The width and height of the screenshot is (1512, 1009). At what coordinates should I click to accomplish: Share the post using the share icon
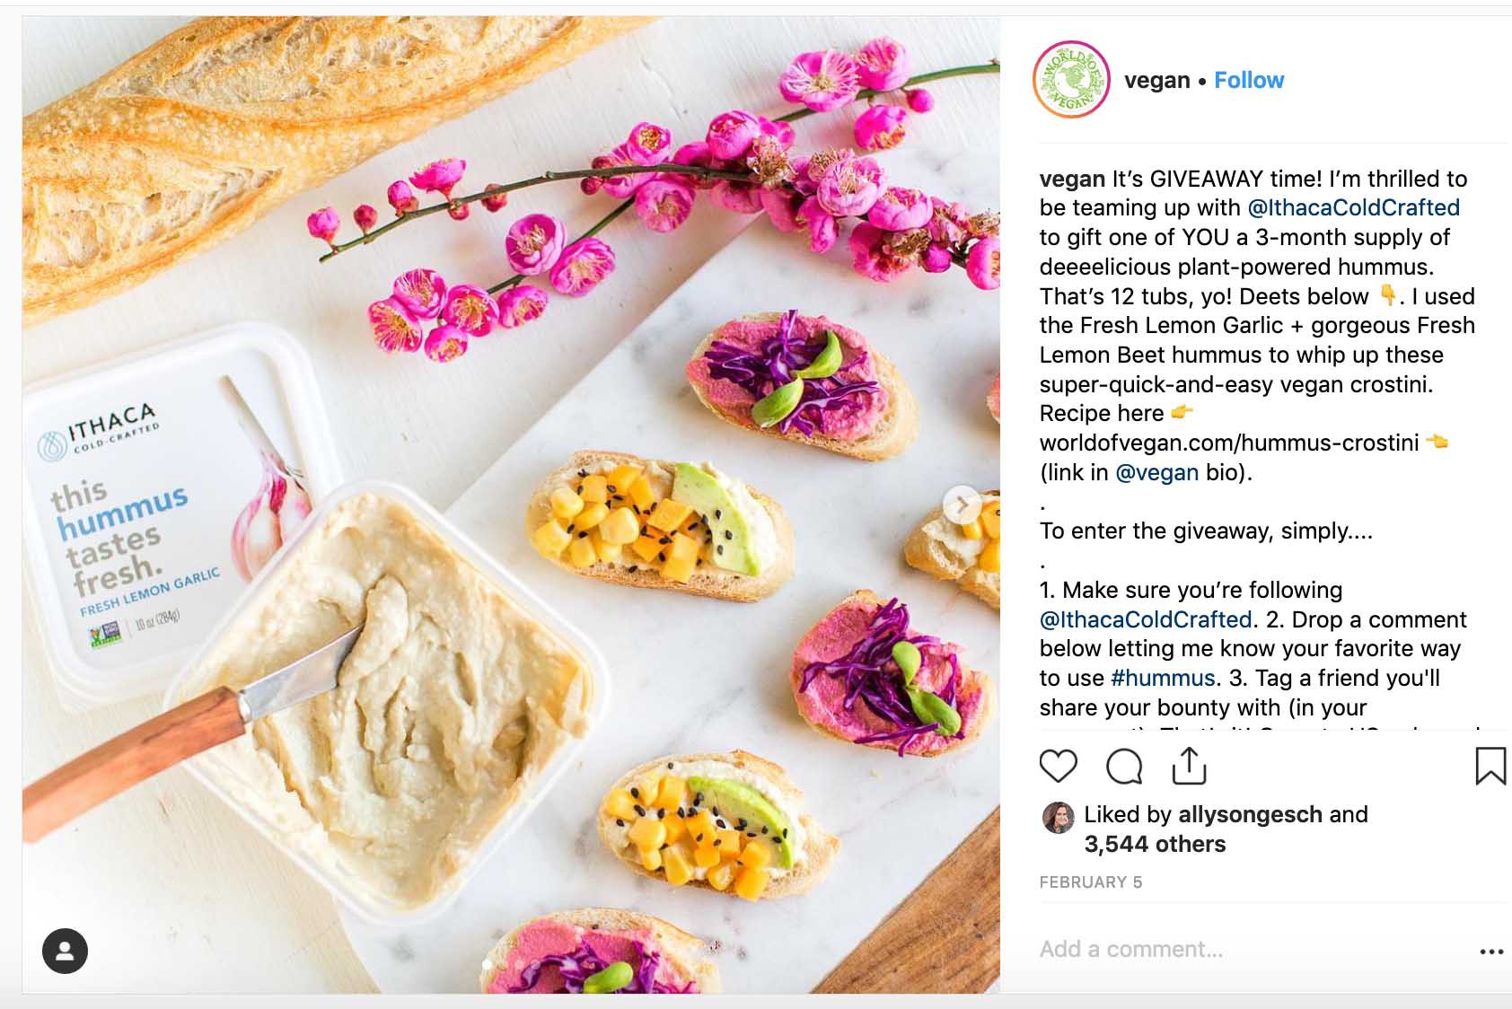(1189, 766)
